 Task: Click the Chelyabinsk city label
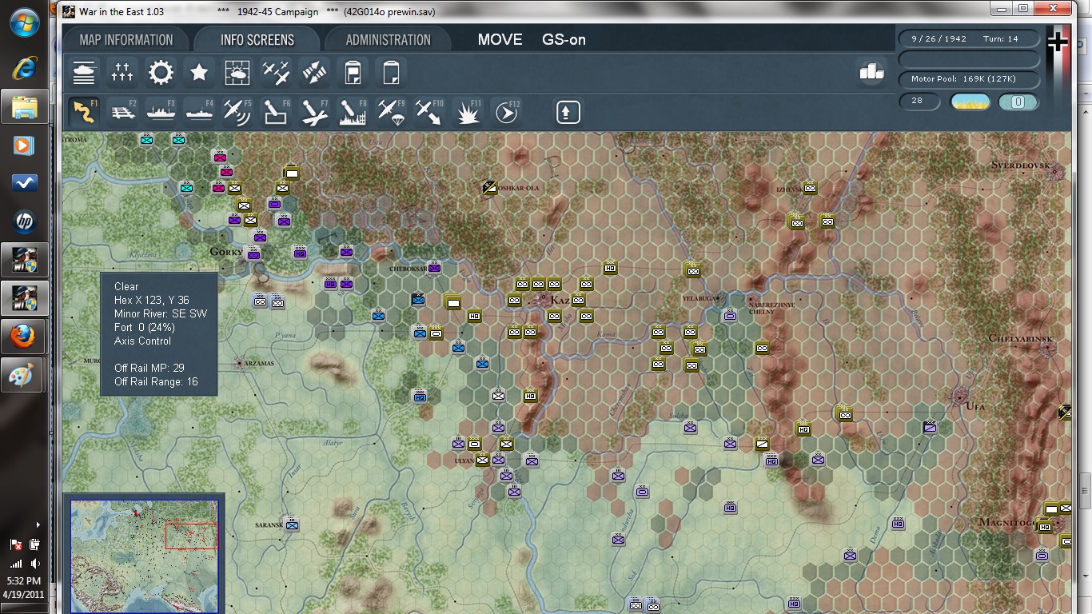coord(1021,339)
